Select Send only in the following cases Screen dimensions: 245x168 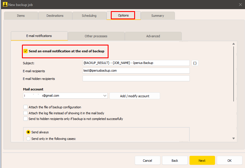tap(28, 138)
